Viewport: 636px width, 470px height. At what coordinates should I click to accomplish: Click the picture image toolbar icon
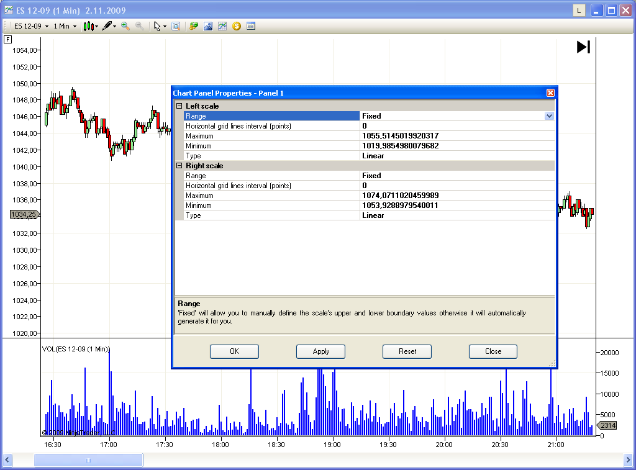208,26
